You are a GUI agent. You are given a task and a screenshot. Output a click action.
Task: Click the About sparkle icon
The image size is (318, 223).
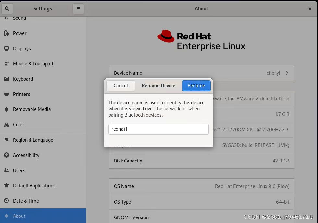click(6, 216)
